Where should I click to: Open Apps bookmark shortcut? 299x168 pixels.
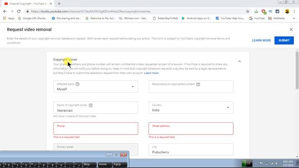pyautogui.click(x=9, y=18)
